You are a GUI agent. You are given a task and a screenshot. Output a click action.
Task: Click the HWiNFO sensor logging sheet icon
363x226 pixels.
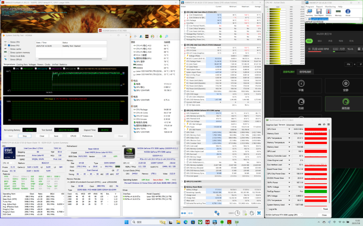245,213
